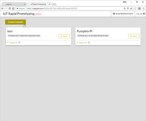Open the Chrome three-dot menu
The image size is (146, 121).
[144, 8]
